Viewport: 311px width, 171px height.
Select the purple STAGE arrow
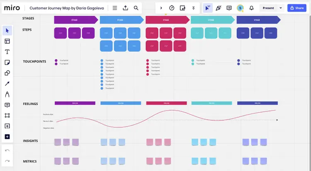point(76,20)
